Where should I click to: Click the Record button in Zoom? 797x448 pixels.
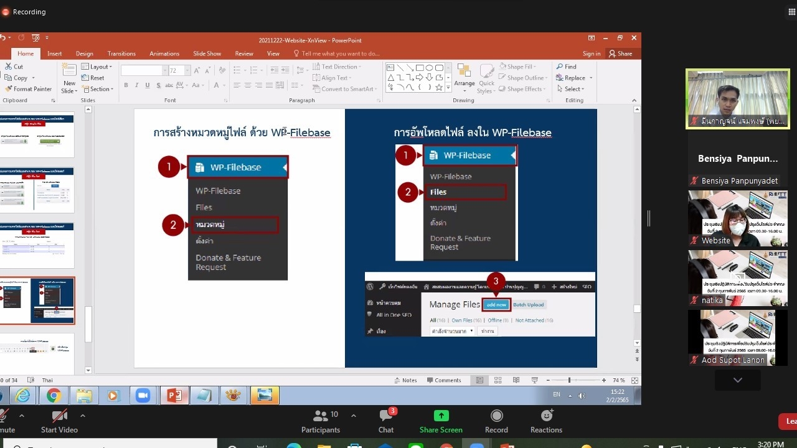tap(496, 421)
